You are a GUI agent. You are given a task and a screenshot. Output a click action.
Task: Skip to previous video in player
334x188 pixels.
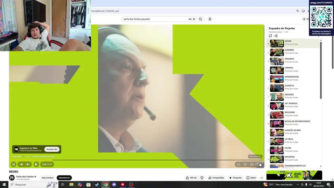coord(21,164)
